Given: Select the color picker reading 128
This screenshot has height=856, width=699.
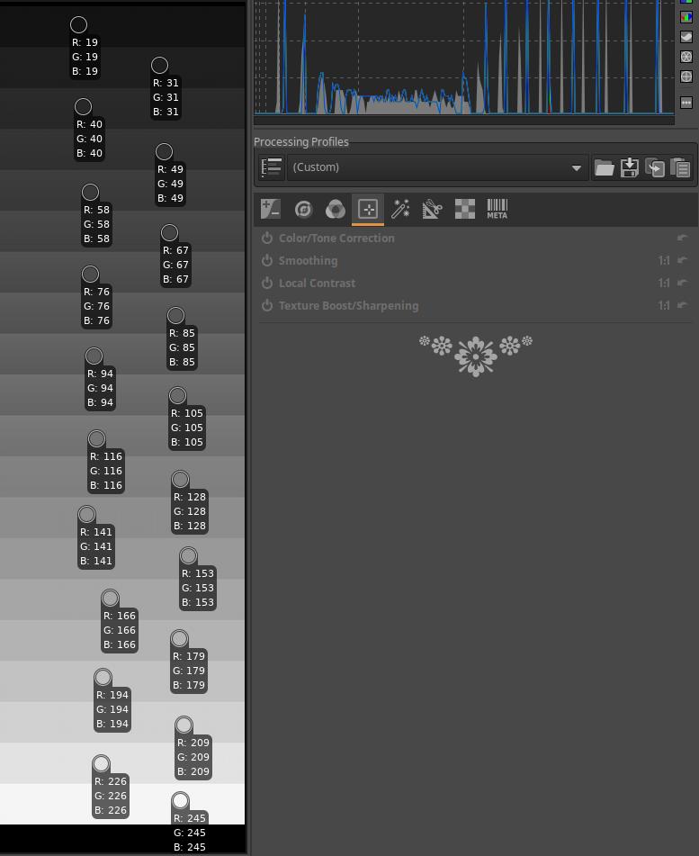Looking at the screenshot, I should (181, 480).
